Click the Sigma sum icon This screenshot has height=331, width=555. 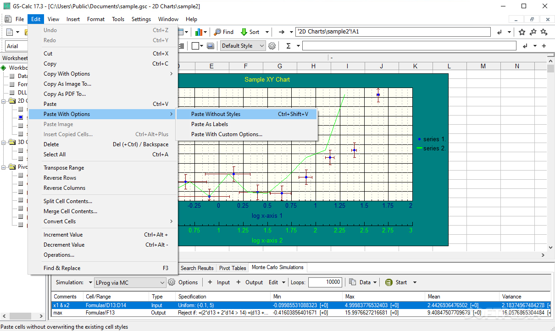(x=289, y=46)
